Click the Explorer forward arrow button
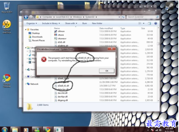The image size is (179, 132). (31, 17)
